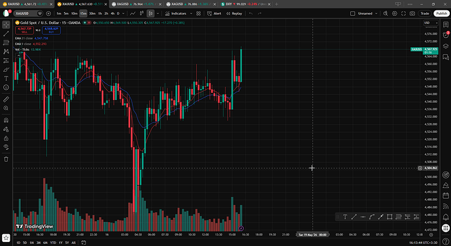Toggle stay in drawing mode
451x246 pixels.
click(6, 130)
